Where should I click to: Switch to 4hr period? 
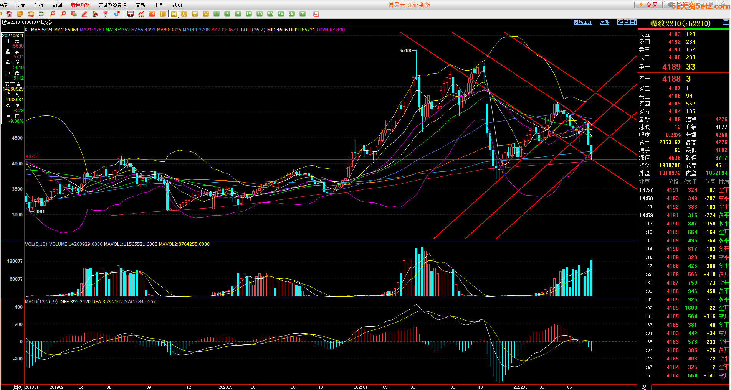[292, 14]
